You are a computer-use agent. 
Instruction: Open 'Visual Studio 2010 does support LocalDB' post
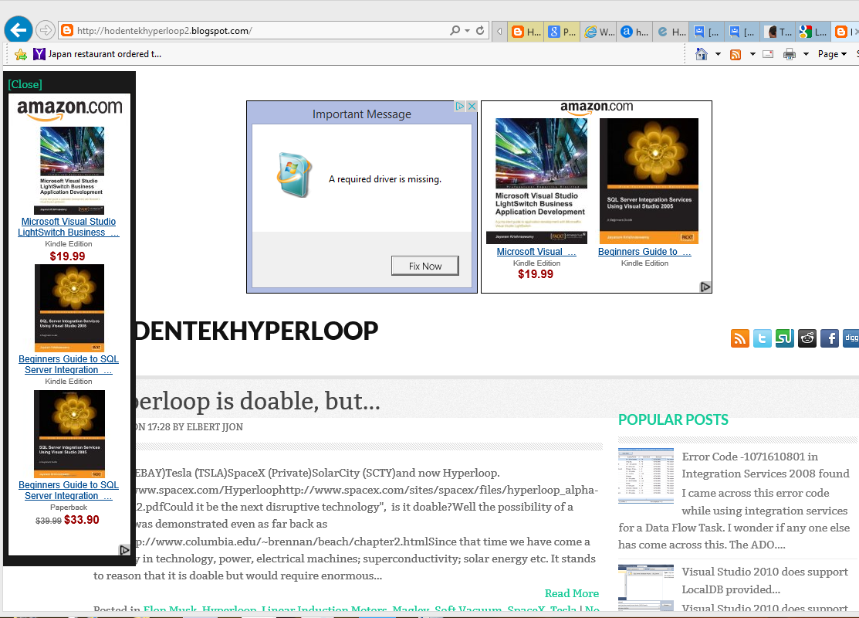765,580
